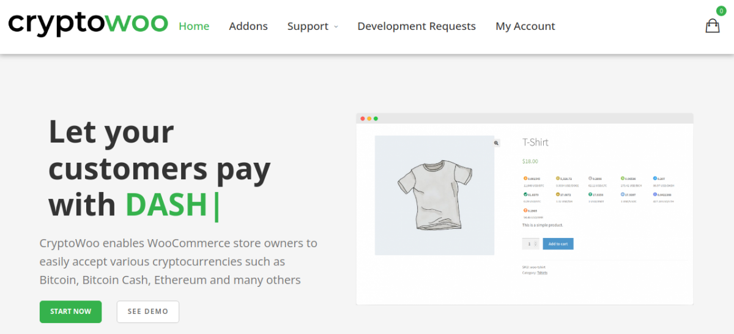This screenshot has height=334, width=734.
Task: Go to My Account
Action: point(525,26)
